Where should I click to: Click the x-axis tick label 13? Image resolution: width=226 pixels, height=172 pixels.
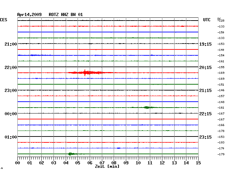pos(174,163)
